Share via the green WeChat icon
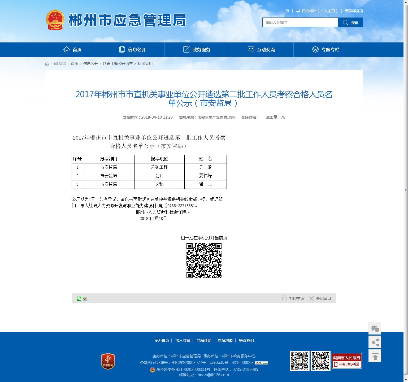408x382 pixels. 79,299
